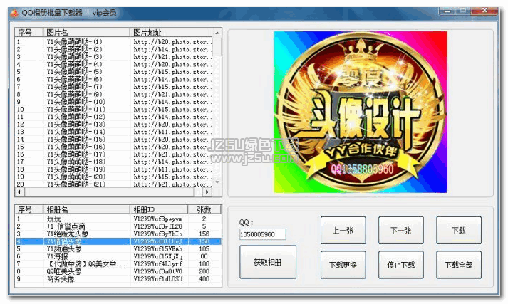This screenshot has width=508, height=304.
Task: Show previous image with 上一张
Action: [343, 230]
